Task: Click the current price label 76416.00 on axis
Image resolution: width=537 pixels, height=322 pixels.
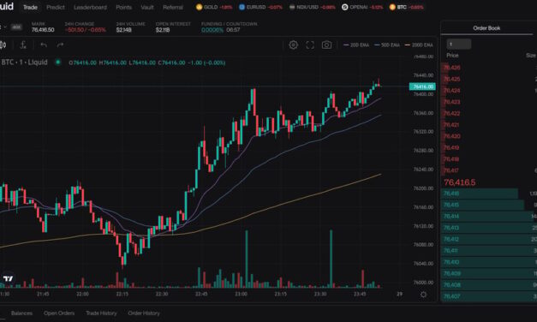Action: click(x=422, y=86)
